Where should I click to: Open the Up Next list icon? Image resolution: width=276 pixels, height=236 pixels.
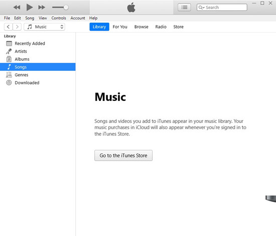pos(184,8)
